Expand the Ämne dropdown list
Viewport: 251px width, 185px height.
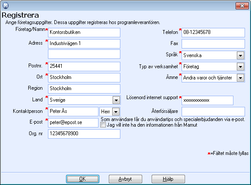tap(240, 78)
